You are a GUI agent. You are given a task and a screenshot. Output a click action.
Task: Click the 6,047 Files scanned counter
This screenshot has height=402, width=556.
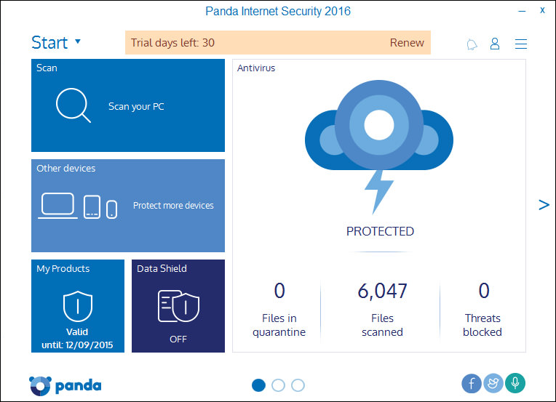click(382, 310)
